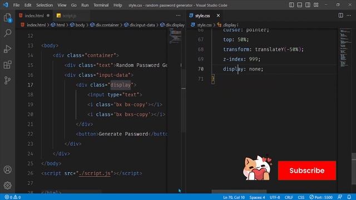Click 'bx bxs-copy' class on line 20
Viewport: 356px width, 200px height.
click(132, 114)
